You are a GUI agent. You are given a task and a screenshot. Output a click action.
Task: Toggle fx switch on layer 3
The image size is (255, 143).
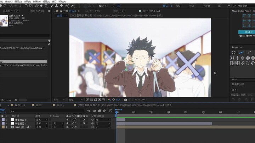(75, 127)
